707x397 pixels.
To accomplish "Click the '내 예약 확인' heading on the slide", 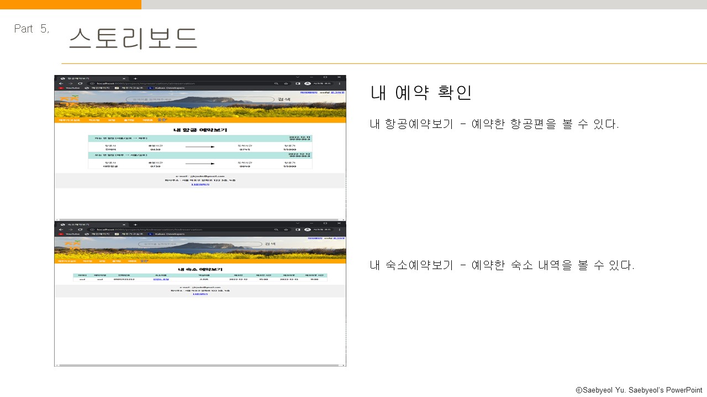I will [x=421, y=93].
